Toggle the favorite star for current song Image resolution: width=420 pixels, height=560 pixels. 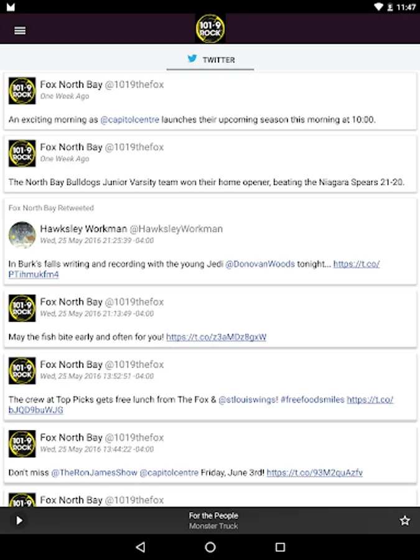(x=404, y=520)
